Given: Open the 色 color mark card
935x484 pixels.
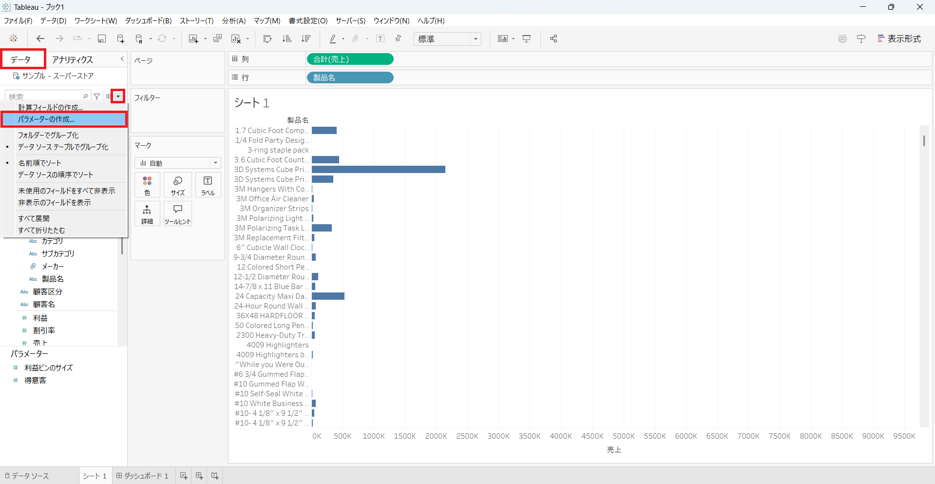Looking at the screenshot, I should [147, 186].
